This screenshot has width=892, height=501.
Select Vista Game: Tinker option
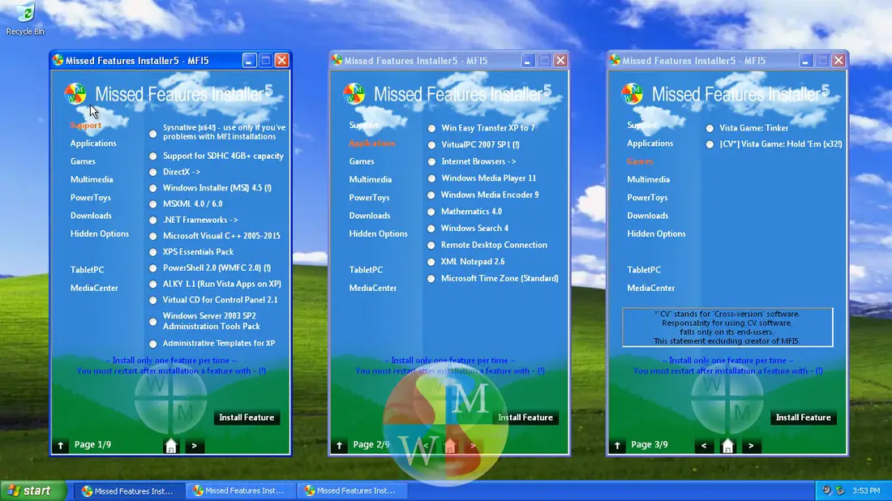click(x=710, y=129)
